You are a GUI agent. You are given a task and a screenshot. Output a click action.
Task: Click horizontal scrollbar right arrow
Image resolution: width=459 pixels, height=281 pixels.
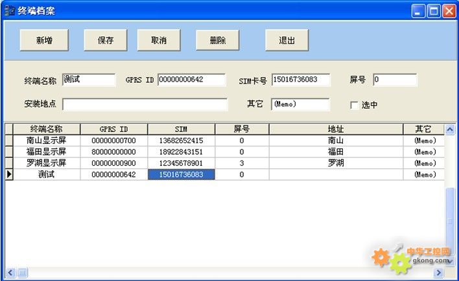pos(439,273)
